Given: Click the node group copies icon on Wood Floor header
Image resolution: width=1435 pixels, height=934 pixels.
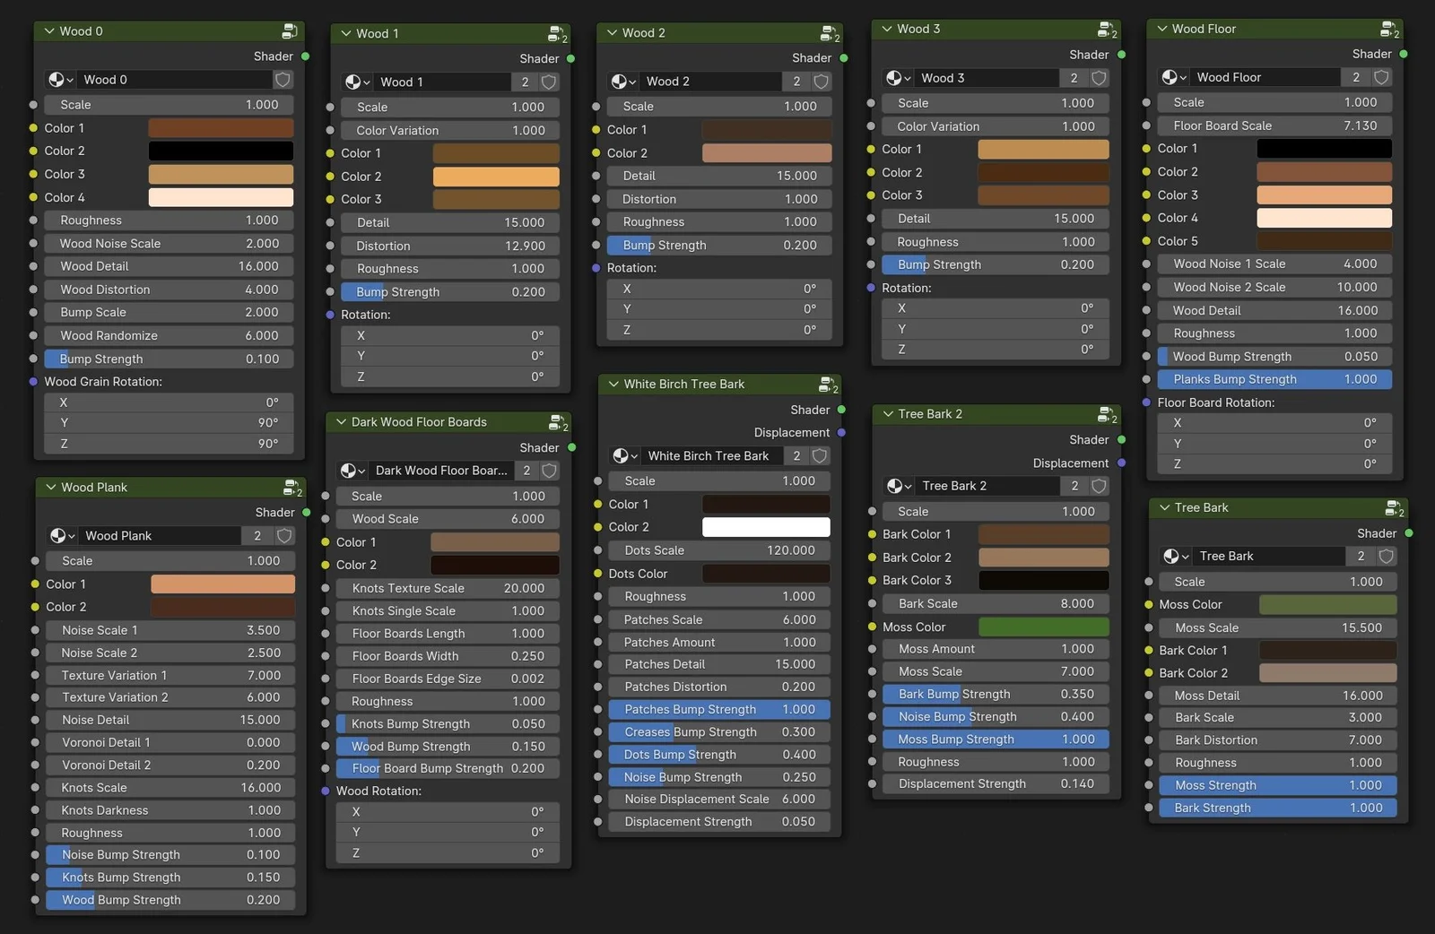Looking at the screenshot, I should pyautogui.click(x=1388, y=28).
